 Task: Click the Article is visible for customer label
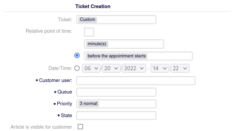41,127
